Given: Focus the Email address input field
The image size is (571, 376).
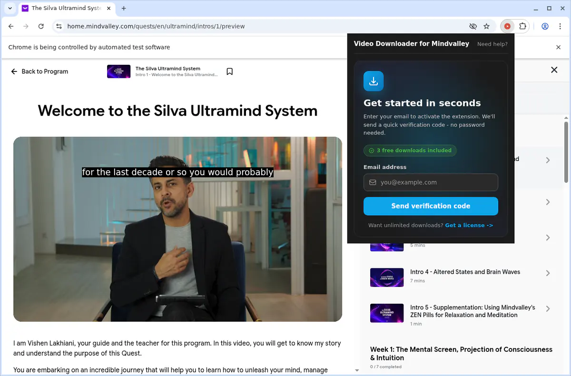Looking at the screenshot, I should coord(431,182).
